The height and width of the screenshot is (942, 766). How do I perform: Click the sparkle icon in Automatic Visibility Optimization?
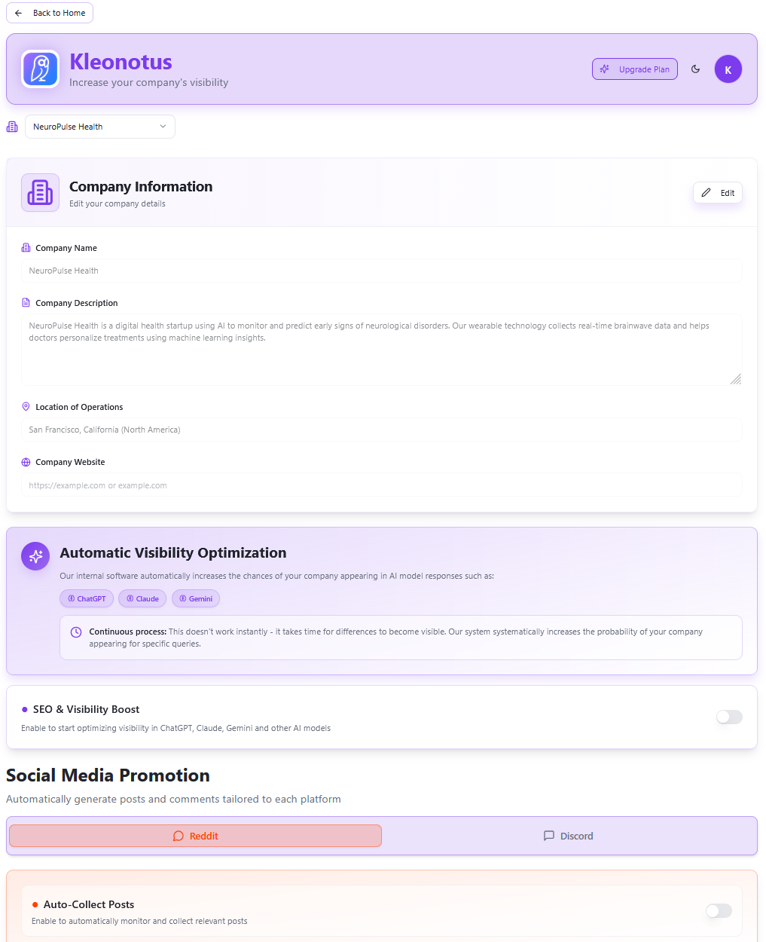[x=35, y=556]
